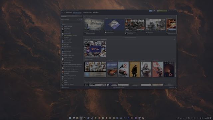
Task: Click Add a Game at bottom left
Action: [65, 87]
